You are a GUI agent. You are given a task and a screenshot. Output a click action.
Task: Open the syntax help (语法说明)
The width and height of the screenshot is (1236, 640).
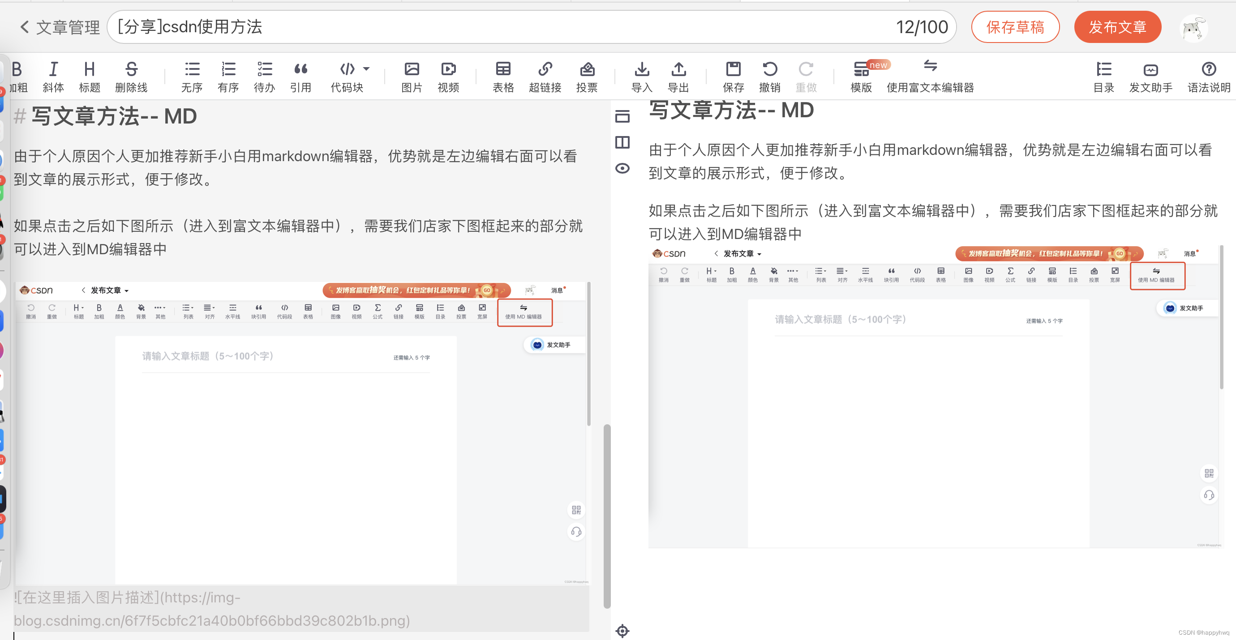[x=1209, y=77]
